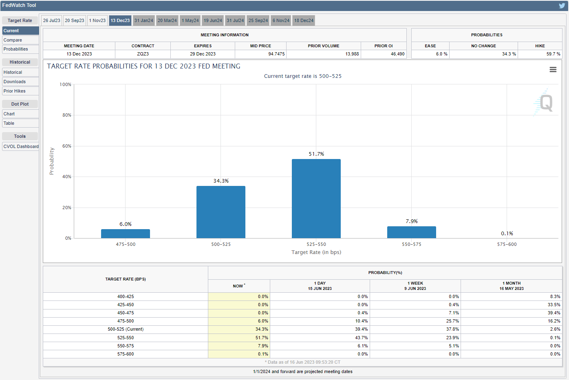Screen dimensions: 569x380
Task: Click the 425-450 table row label
Action: (x=126, y=305)
